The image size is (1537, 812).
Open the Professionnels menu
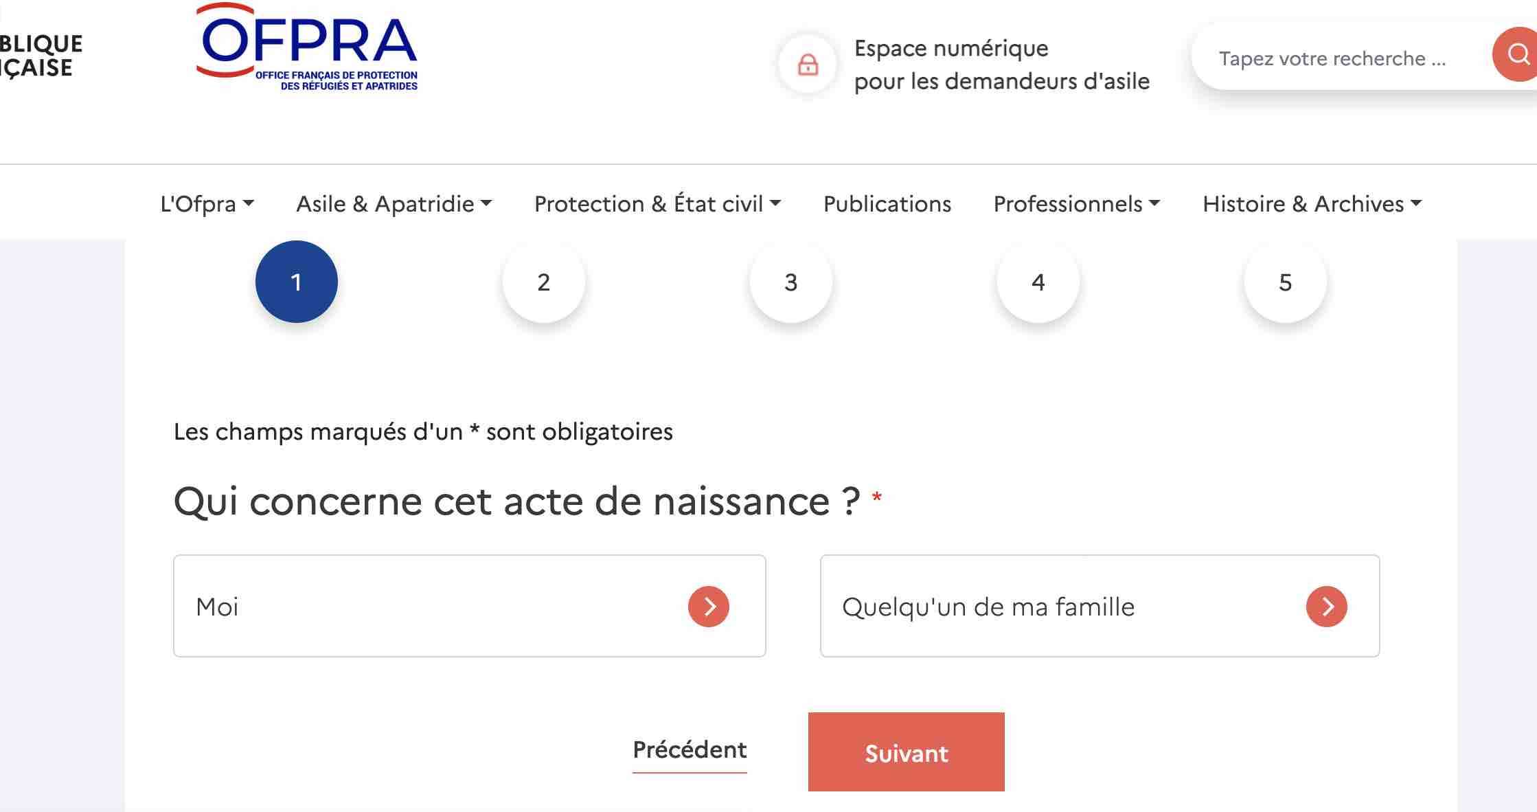tap(1077, 204)
